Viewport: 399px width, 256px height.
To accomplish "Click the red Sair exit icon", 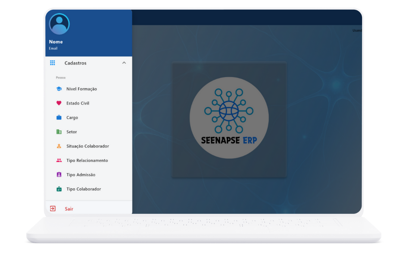I will click(x=53, y=209).
